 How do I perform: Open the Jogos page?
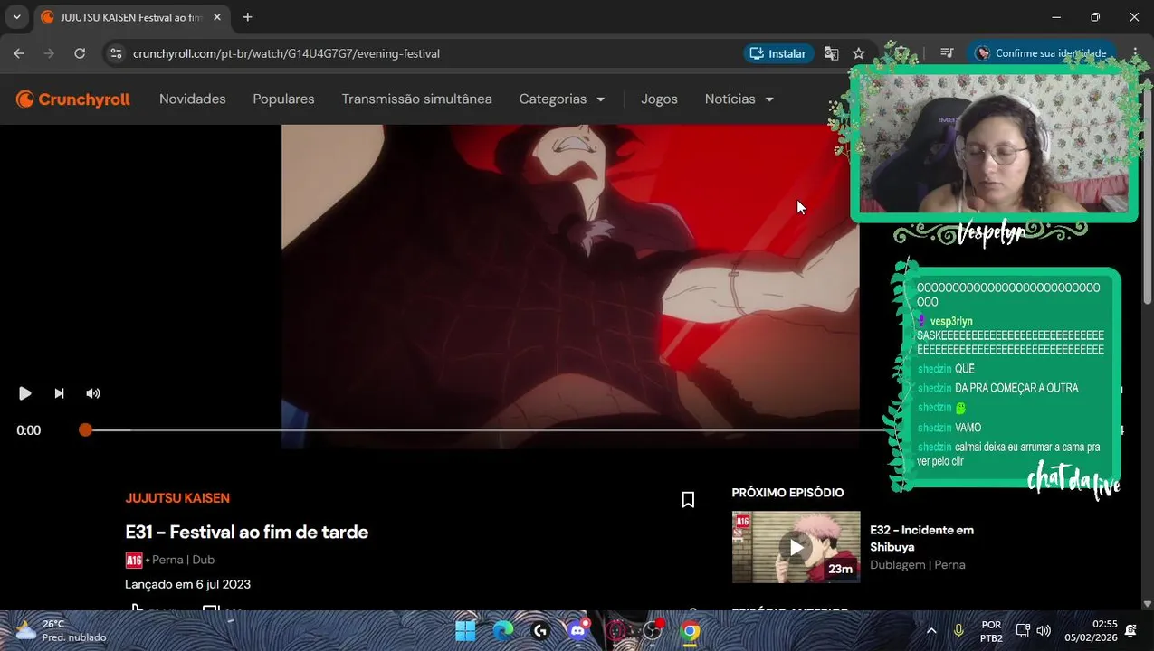(x=659, y=99)
